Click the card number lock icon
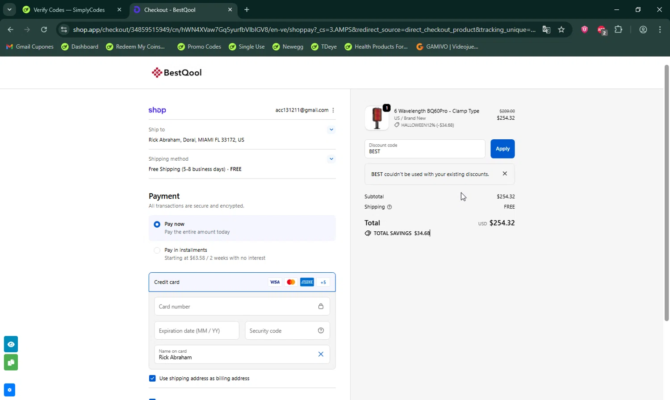Image resolution: width=670 pixels, height=400 pixels. click(321, 306)
